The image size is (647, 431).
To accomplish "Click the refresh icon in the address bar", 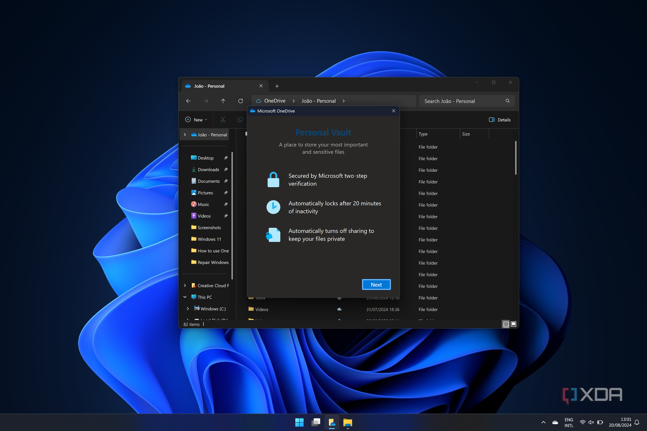I will [240, 101].
